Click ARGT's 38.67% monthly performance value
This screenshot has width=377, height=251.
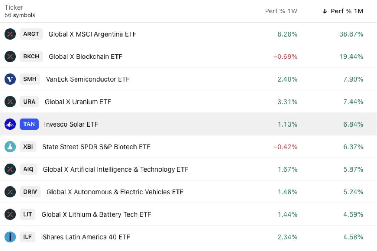pos(353,34)
